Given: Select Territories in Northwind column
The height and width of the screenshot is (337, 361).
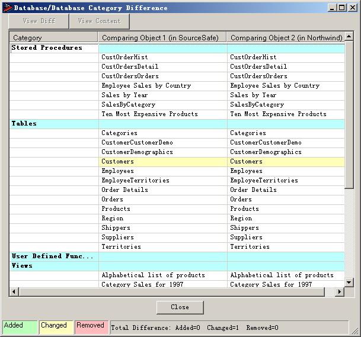Looking at the screenshot, I should pyautogui.click(x=286, y=247).
